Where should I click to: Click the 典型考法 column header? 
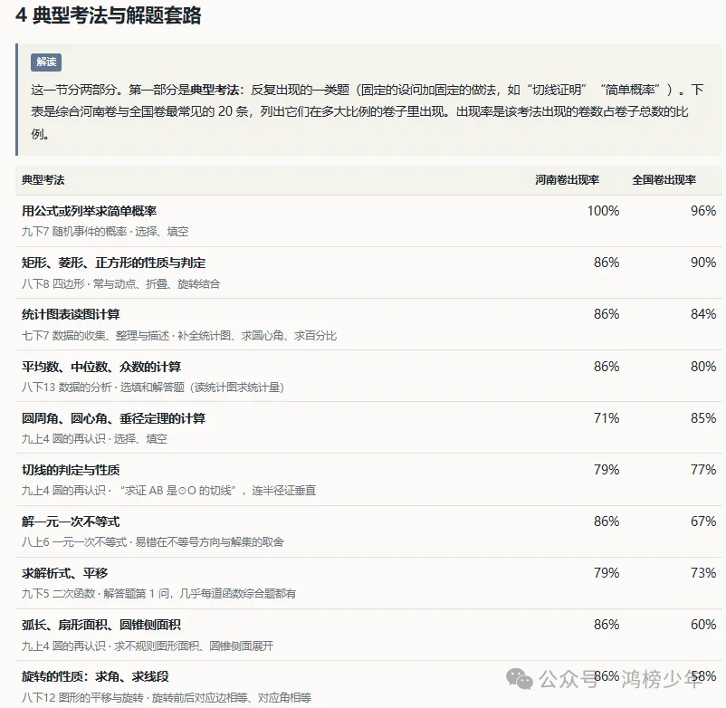click(43, 179)
